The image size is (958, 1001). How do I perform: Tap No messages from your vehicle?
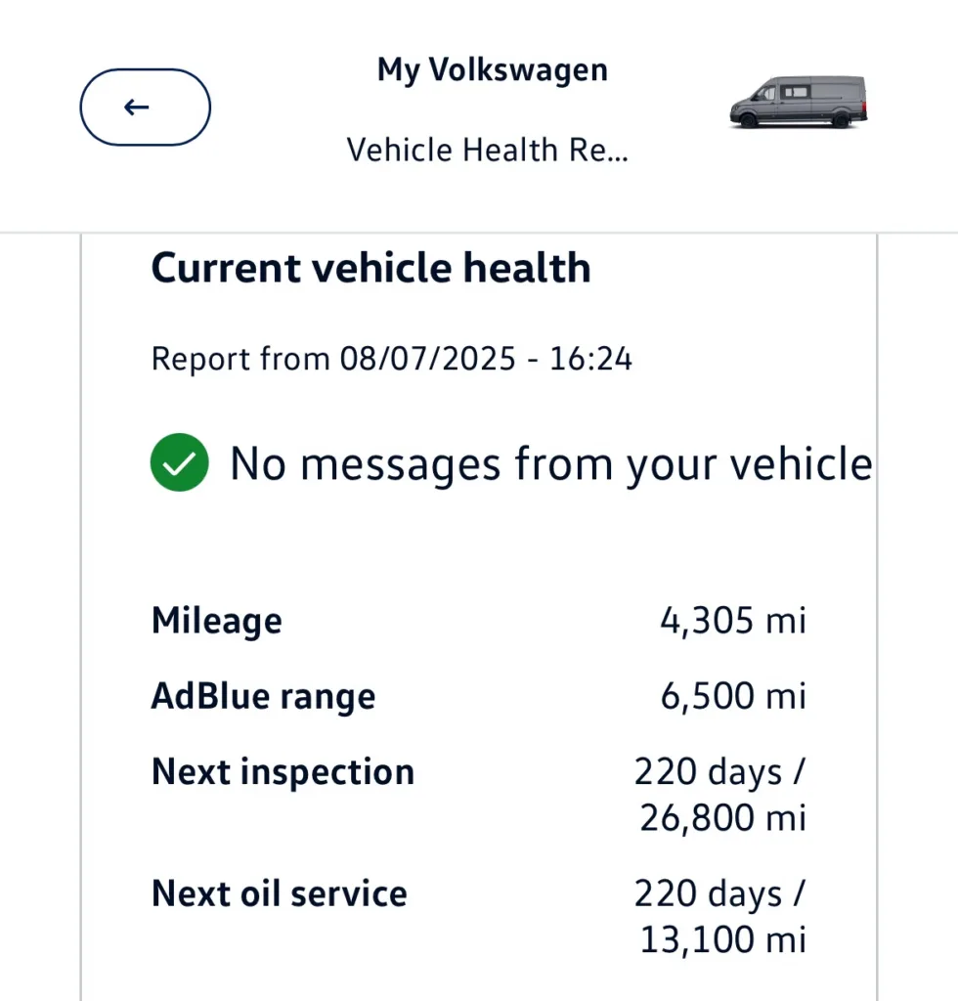[x=550, y=464]
